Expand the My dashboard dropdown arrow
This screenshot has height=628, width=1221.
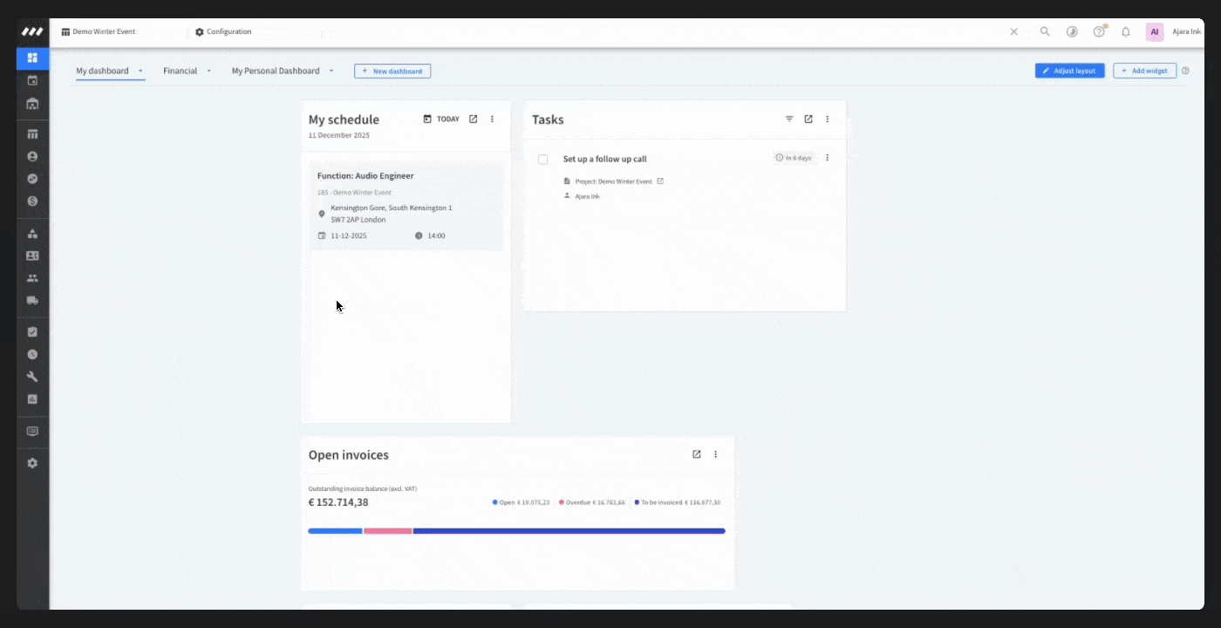pyautogui.click(x=140, y=71)
